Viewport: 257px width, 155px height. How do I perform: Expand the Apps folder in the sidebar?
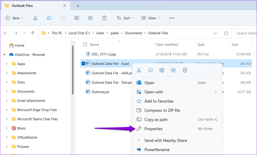point(7,64)
